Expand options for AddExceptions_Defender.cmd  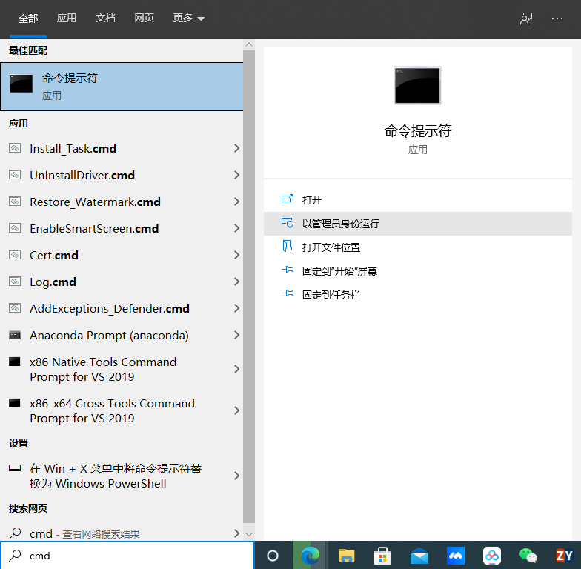coord(236,308)
